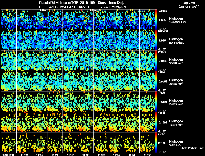Open the 11:57 top-row hydrogen image panel

tap(147, 20)
